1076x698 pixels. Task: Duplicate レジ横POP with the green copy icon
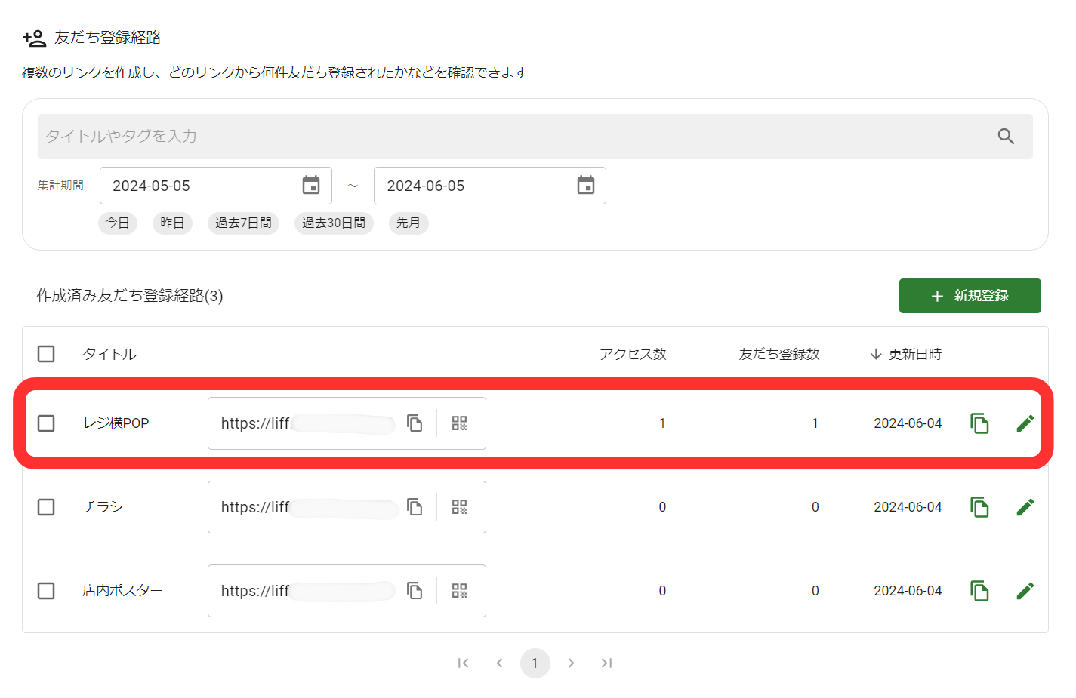click(979, 423)
